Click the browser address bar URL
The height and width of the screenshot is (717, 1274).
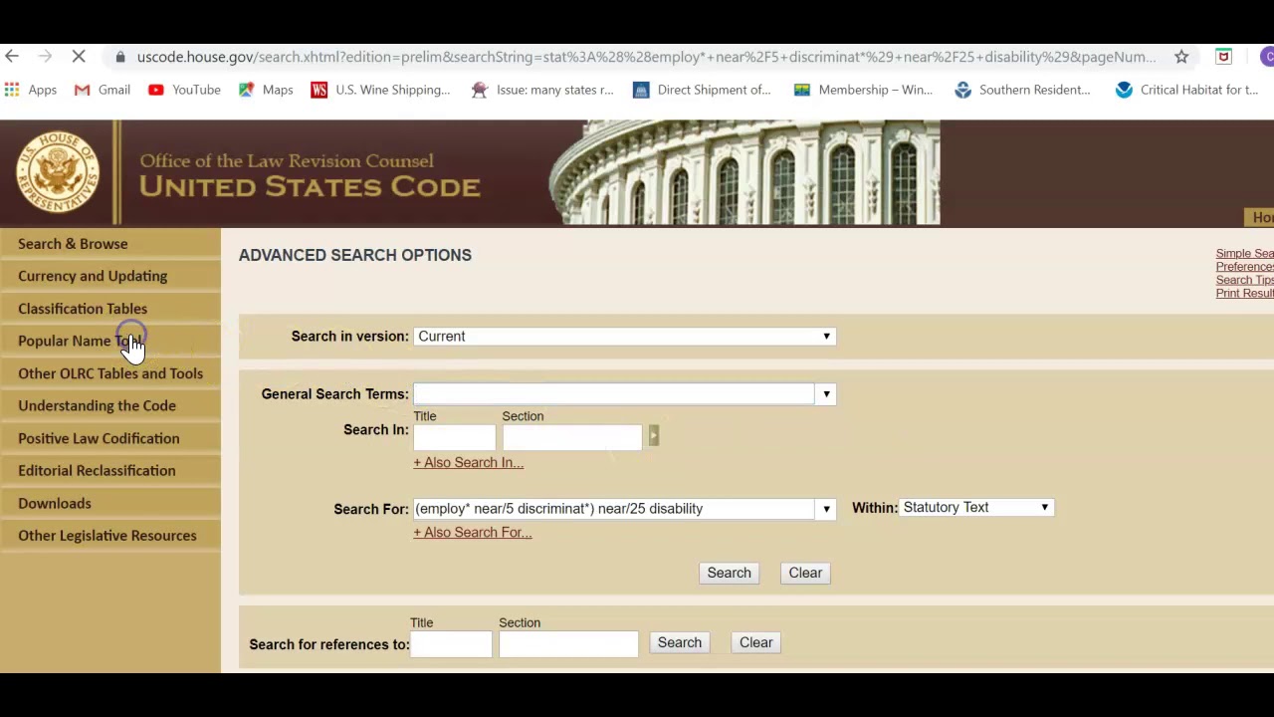pos(647,57)
